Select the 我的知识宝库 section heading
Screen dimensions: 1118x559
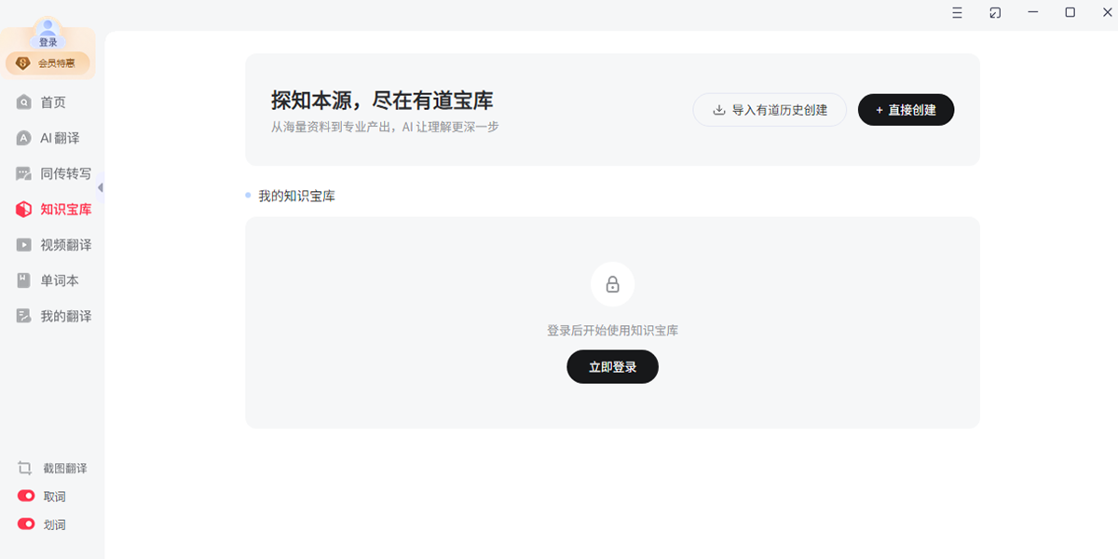(296, 196)
